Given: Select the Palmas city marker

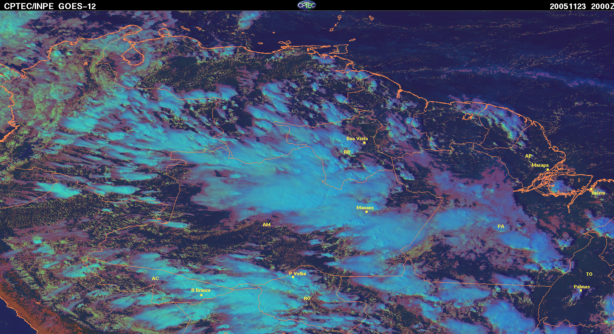Looking at the screenshot, I should tap(581, 291).
